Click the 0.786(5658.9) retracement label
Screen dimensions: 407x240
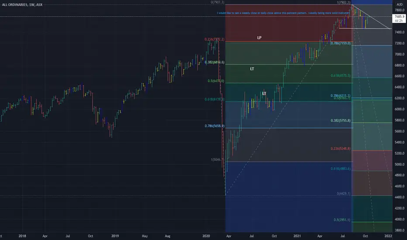214,126
